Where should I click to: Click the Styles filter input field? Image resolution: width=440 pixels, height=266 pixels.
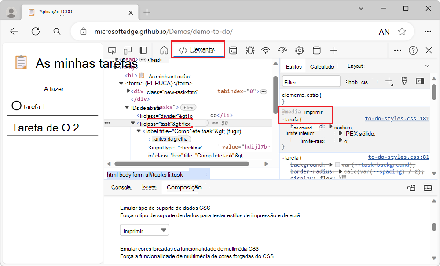[311, 82]
